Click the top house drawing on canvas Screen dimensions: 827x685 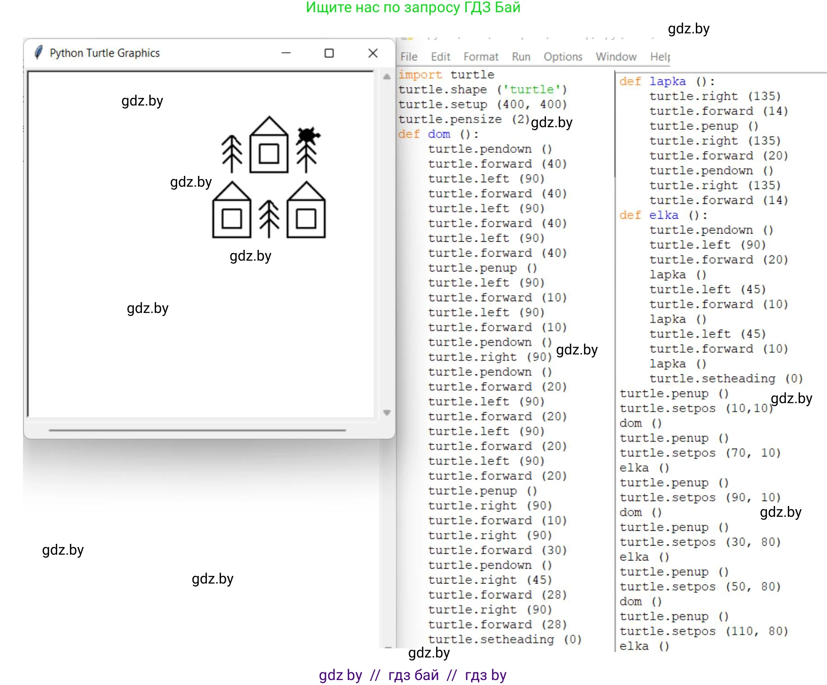[269, 146]
